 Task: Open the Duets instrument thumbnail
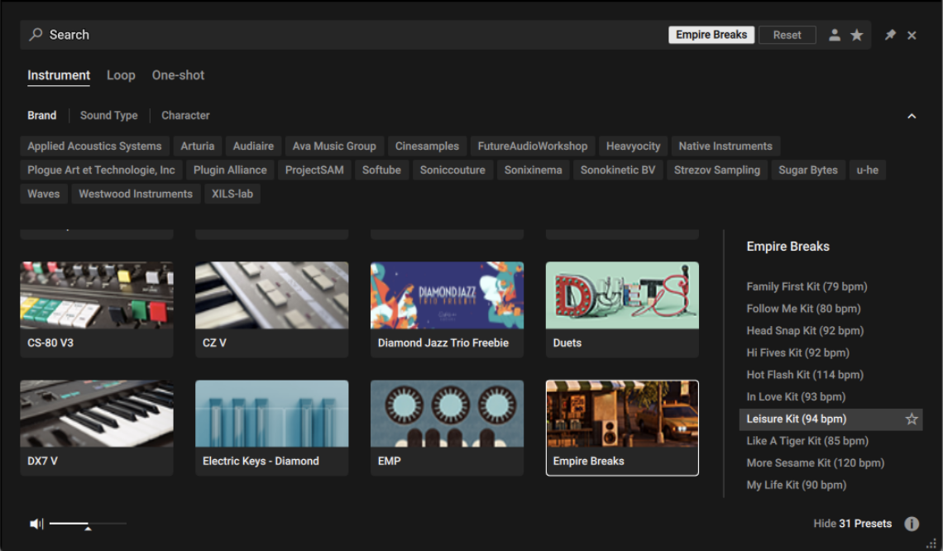(x=622, y=295)
